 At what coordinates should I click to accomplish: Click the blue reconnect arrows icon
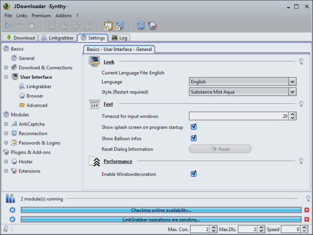pos(141,26)
